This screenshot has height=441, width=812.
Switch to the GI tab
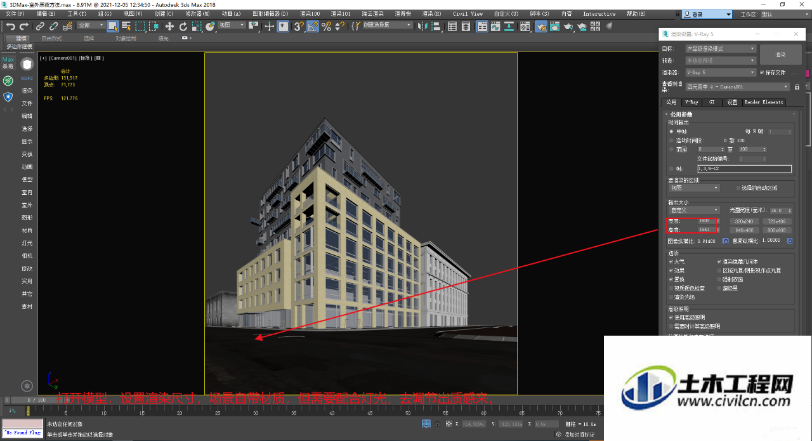[712, 102]
